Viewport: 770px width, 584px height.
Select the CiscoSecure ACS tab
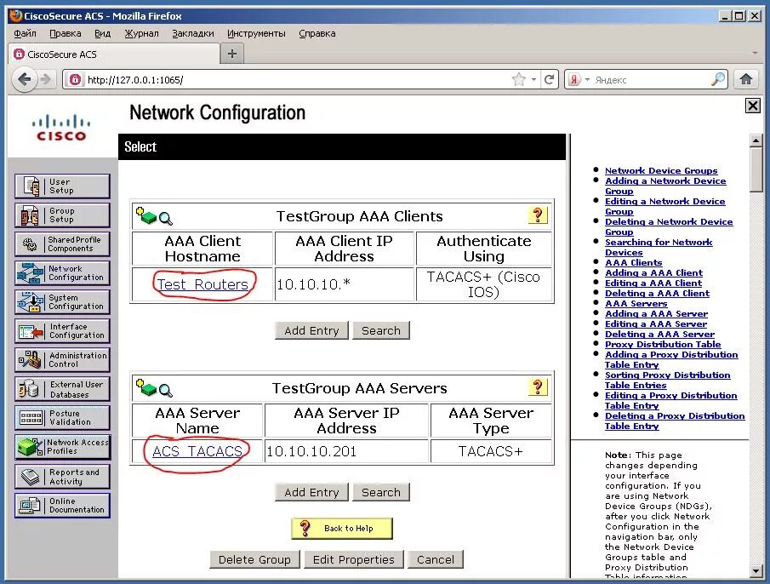pos(114,54)
